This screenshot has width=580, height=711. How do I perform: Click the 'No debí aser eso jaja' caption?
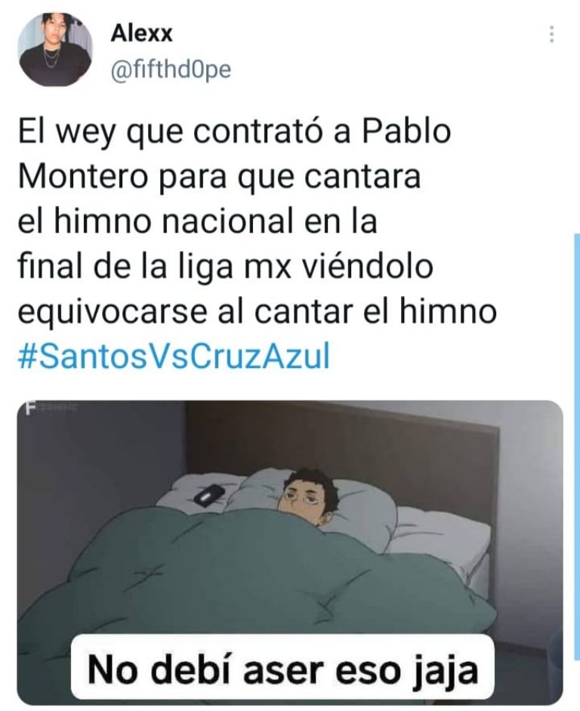click(282, 670)
